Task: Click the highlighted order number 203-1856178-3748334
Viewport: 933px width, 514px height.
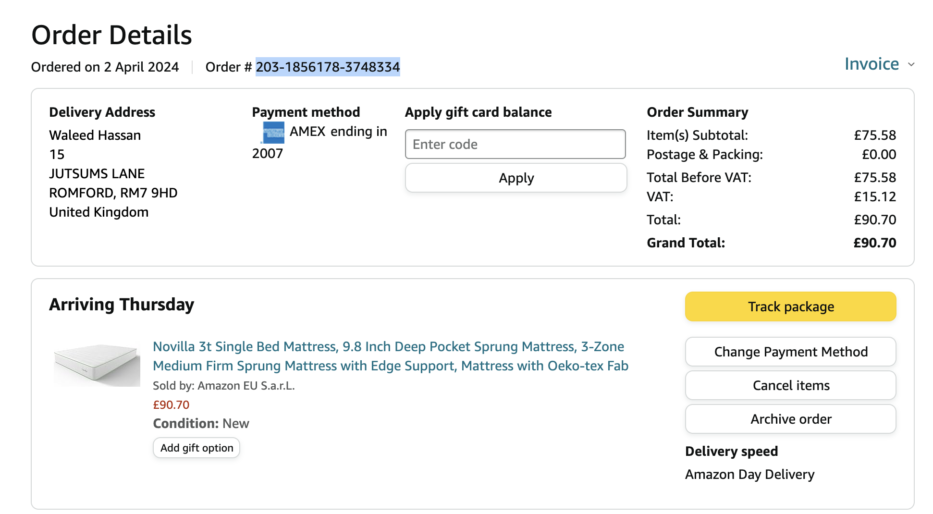Action: point(328,67)
